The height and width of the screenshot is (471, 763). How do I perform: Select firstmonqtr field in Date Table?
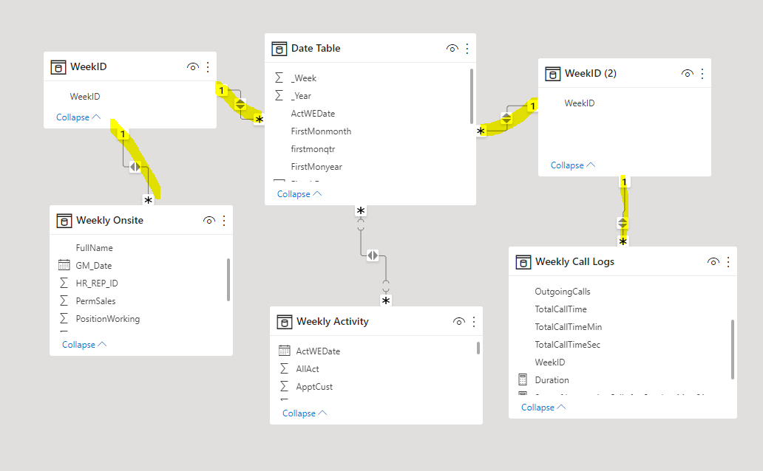point(313,148)
